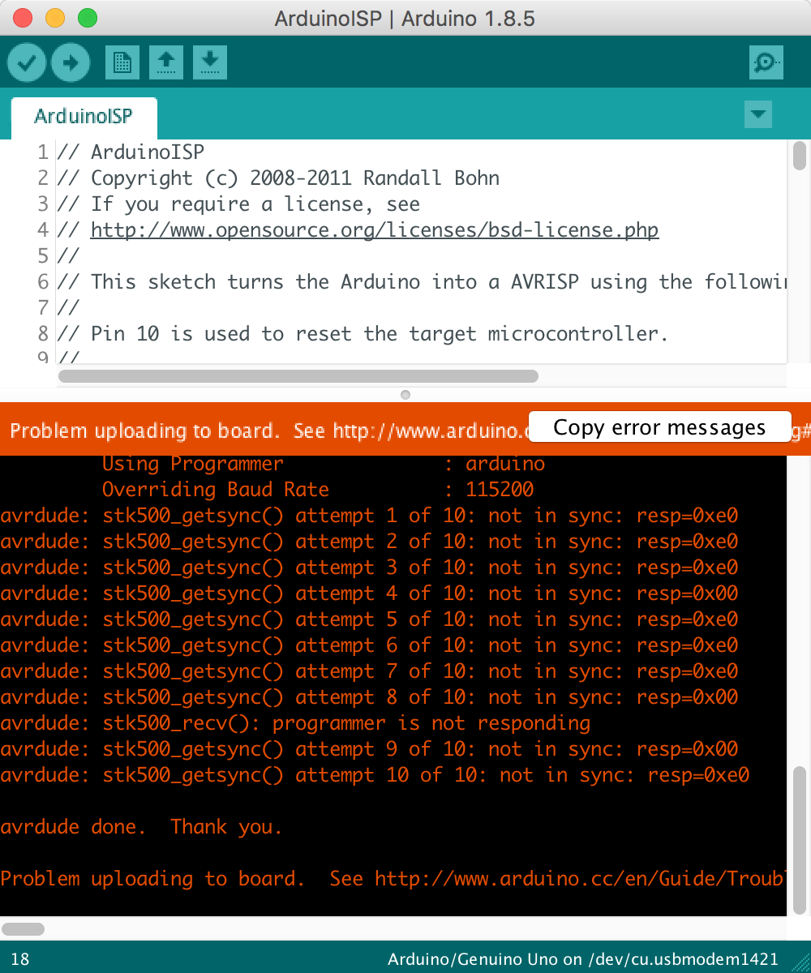Click the console's horizontal scrollbar thumb
Viewport: 811px width, 973px height.
point(23,929)
